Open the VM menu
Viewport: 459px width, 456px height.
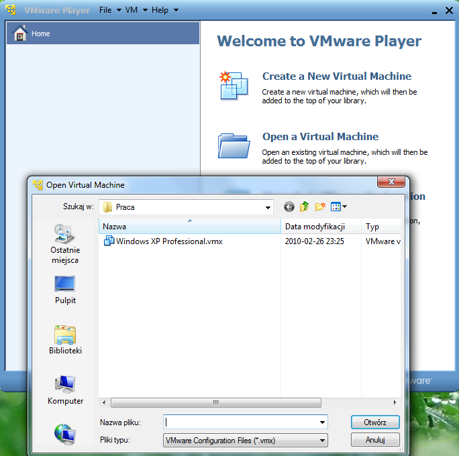(132, 10)
